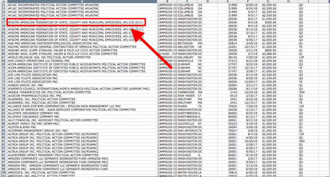
Task: Select zip code 75024
Action: click(x=228, y=106)
